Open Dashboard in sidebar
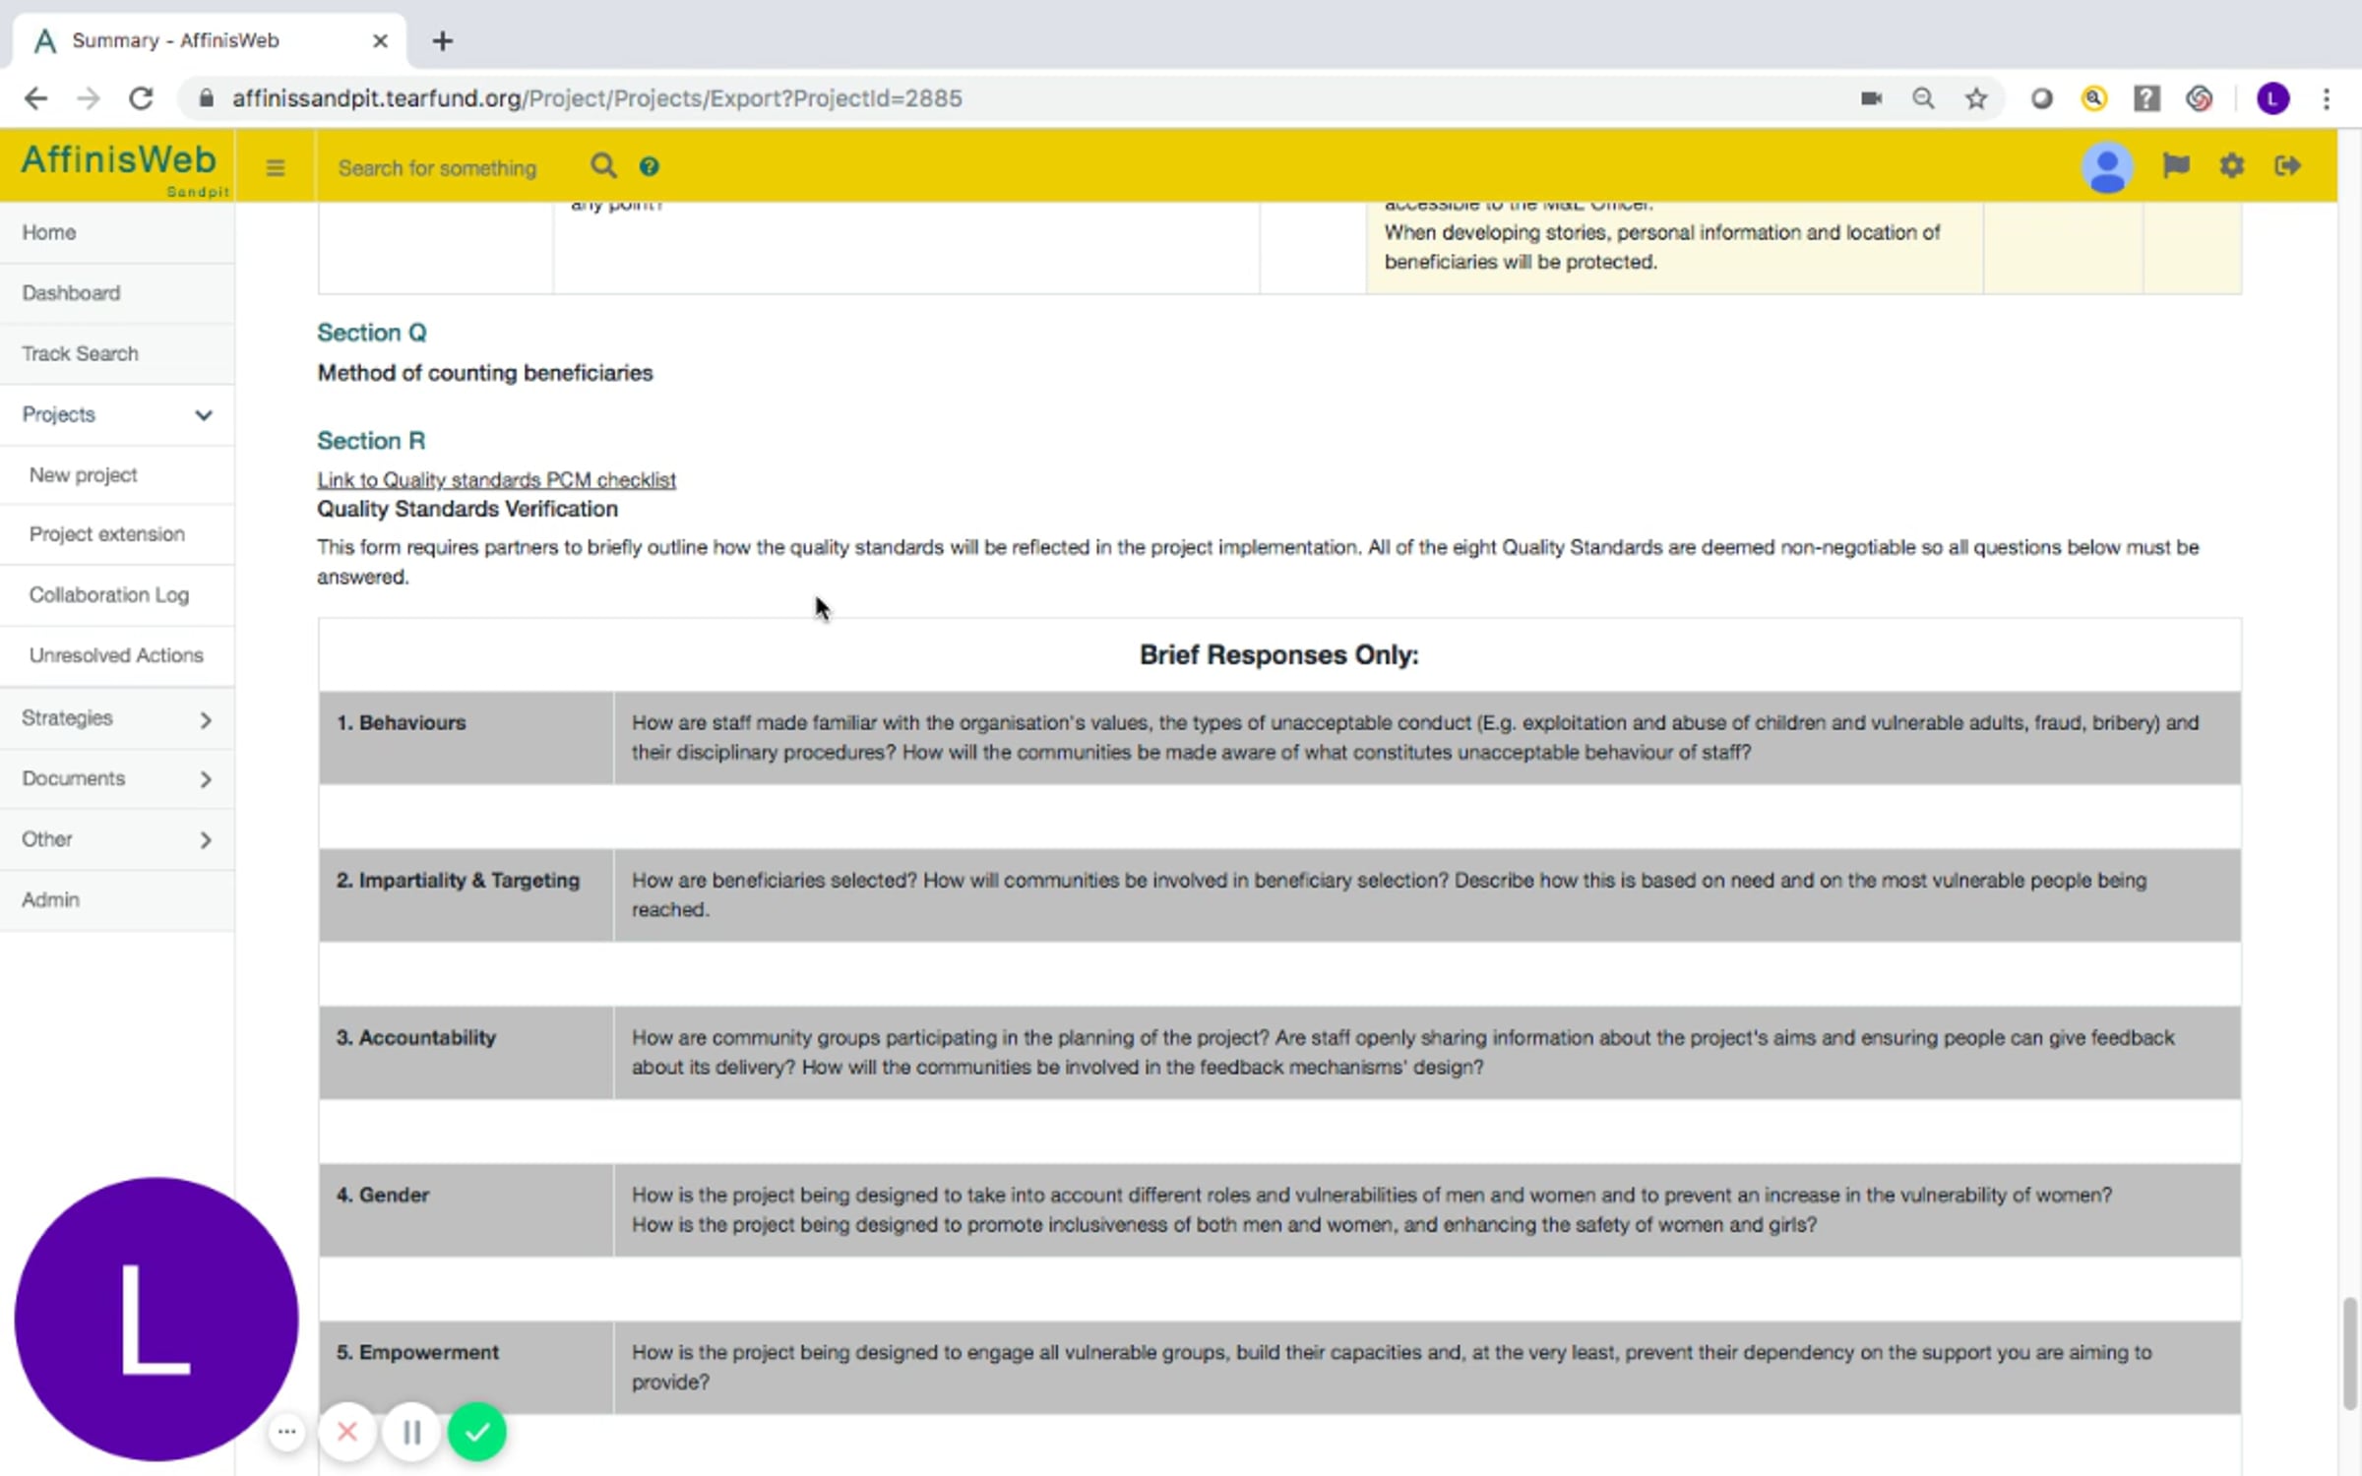Image resolution: width=2362 pixels, height=1476 pixels. (x=117, y=293)
